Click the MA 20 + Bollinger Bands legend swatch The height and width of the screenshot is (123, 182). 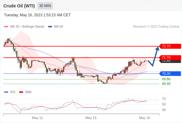point(6,27)
